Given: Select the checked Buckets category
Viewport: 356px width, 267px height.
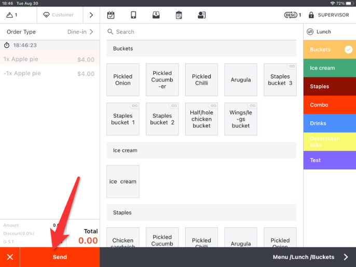Looking at the screenshot, I should tap(330, 50).
